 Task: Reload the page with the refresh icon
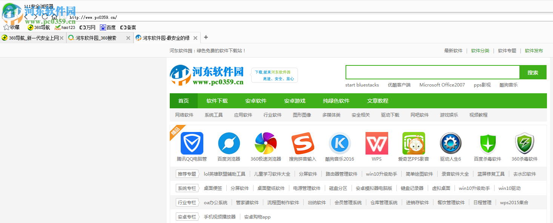45,17
